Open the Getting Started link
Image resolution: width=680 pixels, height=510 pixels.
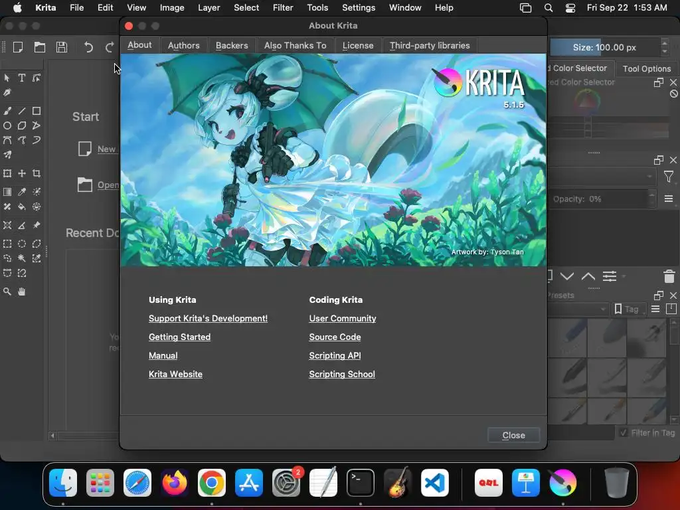(179, 337)
